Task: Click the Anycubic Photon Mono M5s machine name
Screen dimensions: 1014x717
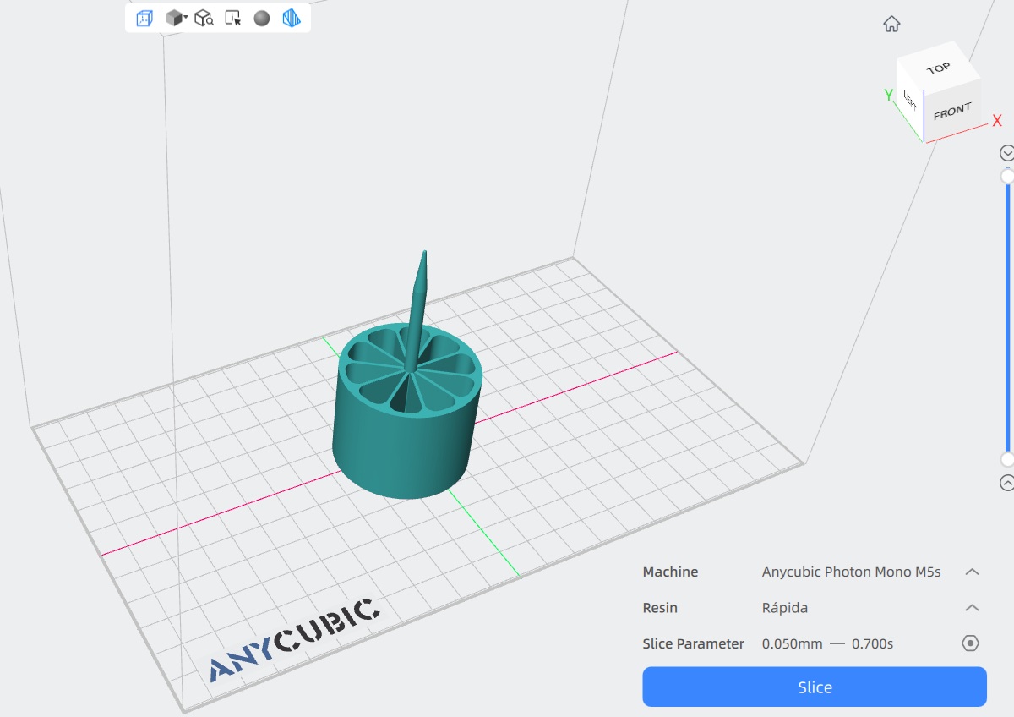Action: [x=851, y=572]
